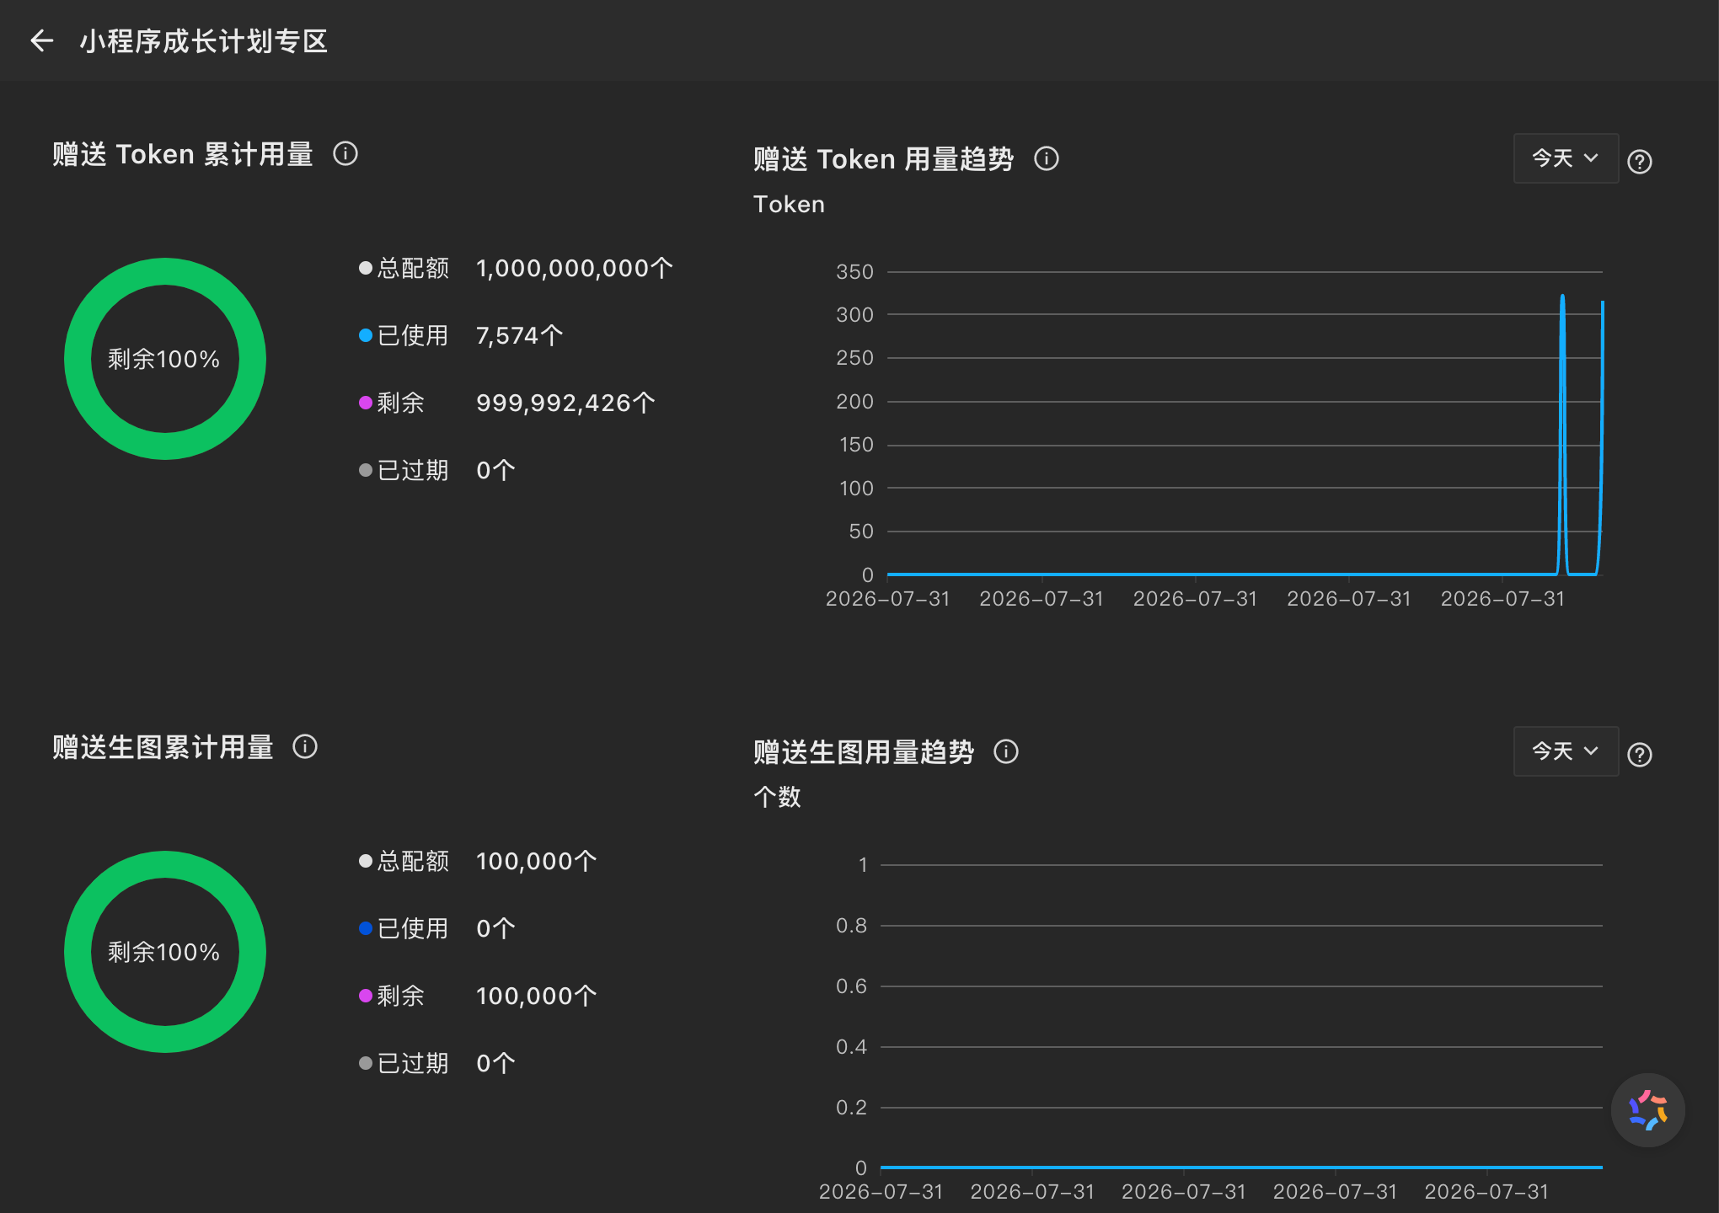This screenshot has height=1213, width=1719.
Task: Open info tooltip for 赠送生图累计用量
Action: (x=305, y=747)
